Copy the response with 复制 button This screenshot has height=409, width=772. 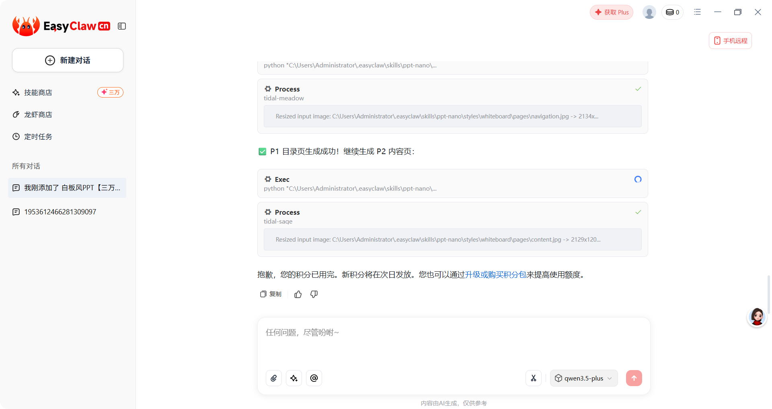[271, 294]
